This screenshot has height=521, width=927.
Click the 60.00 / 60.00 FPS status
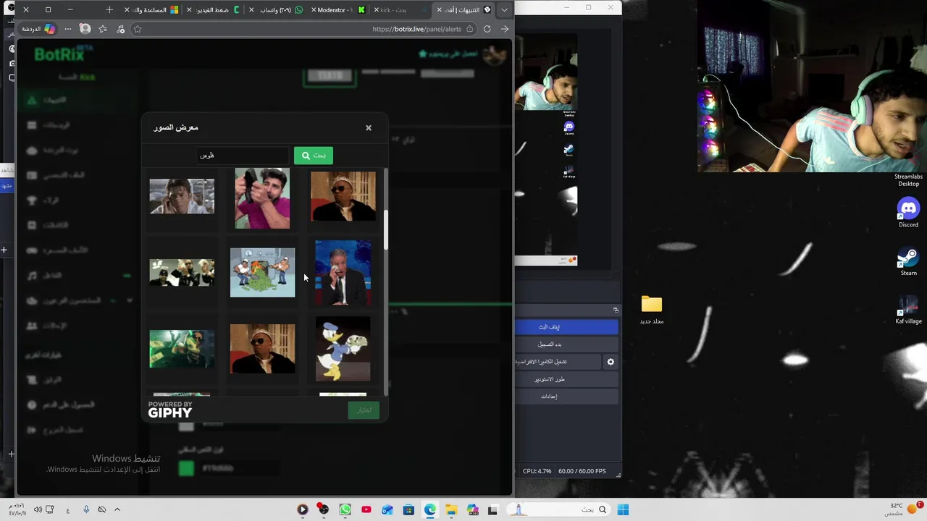click(582, 471)
